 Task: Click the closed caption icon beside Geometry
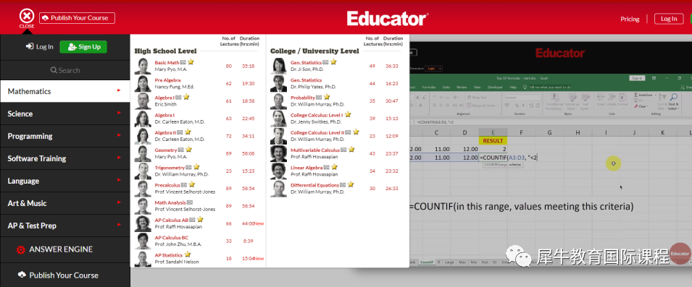181,150
